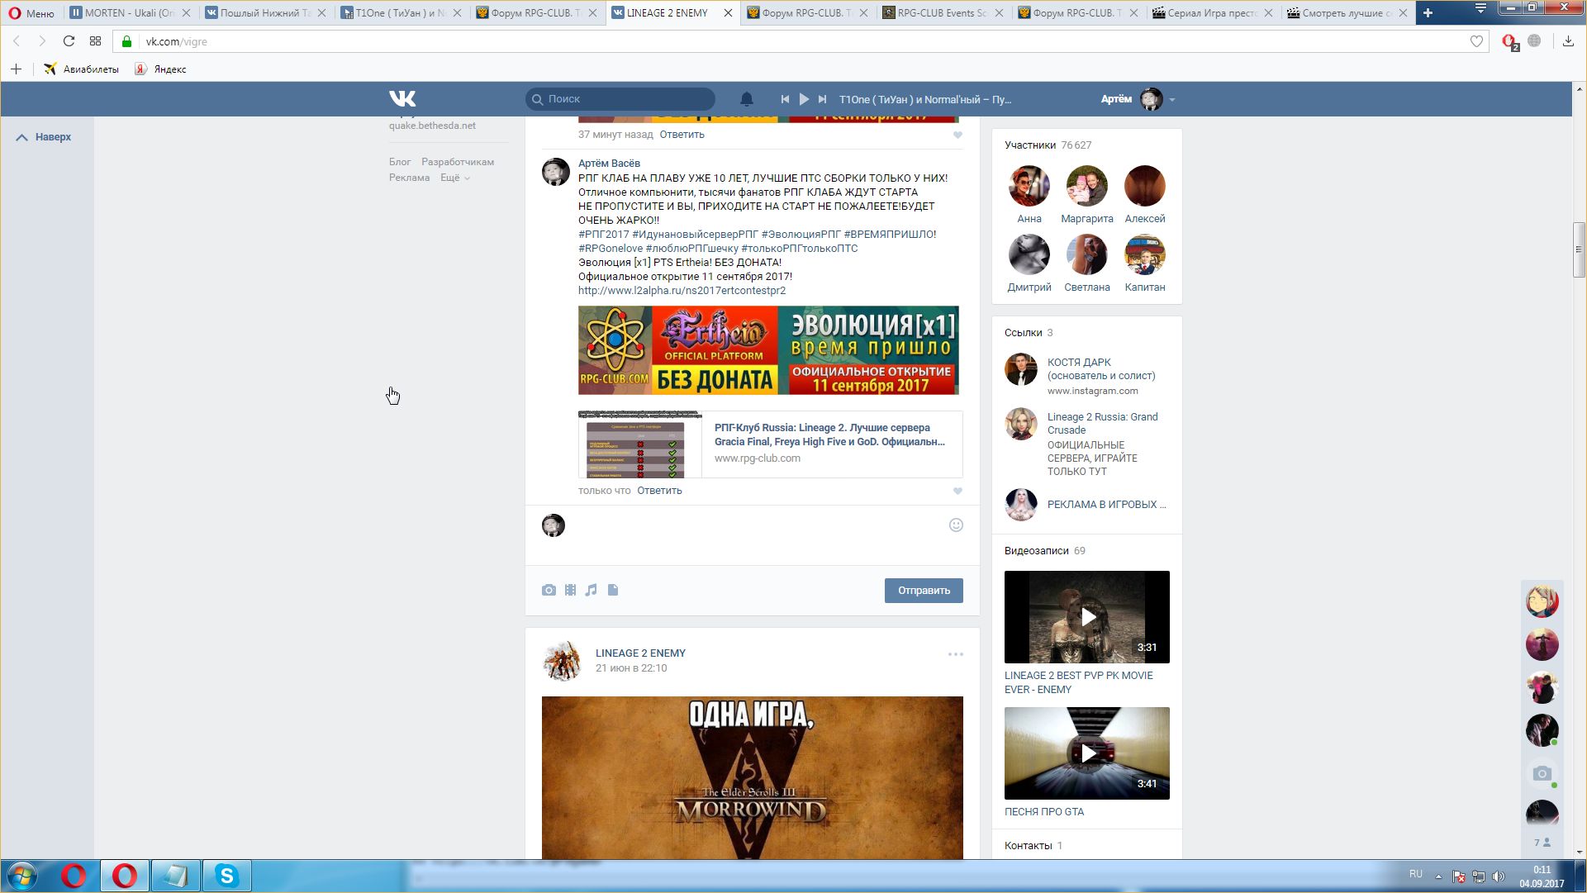Open Артём Васёв author profile link
The image size is (1587, 893).
coord(609,164)
